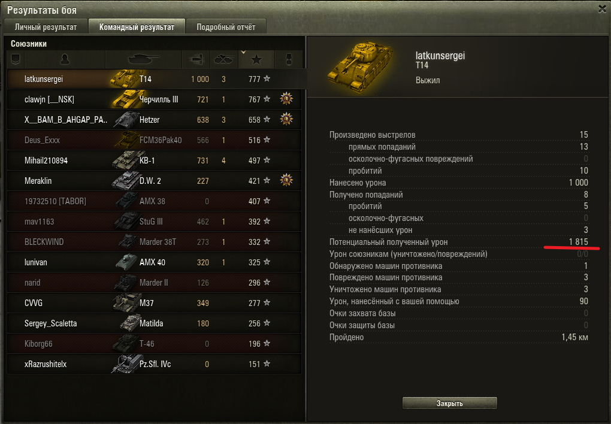The image size is (611, 424).
Task: Select the latkunsergei T14 row
Action: pos(155,78)
